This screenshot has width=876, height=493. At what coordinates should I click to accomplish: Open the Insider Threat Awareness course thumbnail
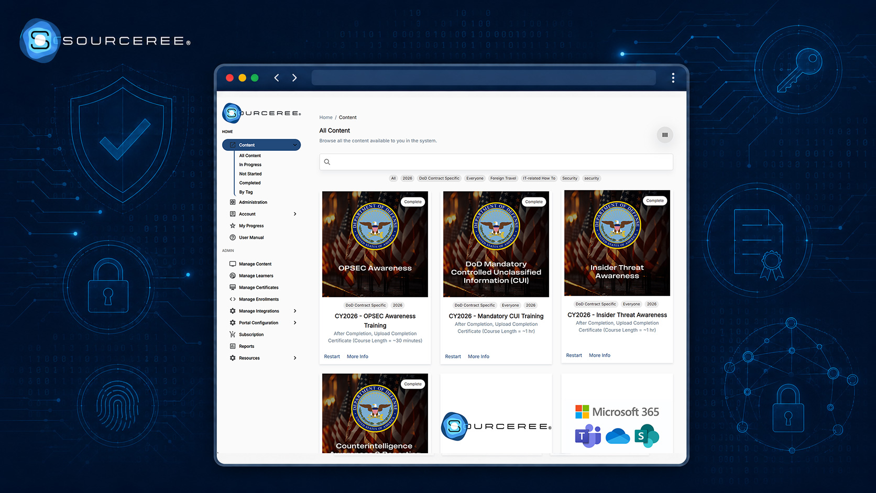pyautogui.click(x=617, y=243)
